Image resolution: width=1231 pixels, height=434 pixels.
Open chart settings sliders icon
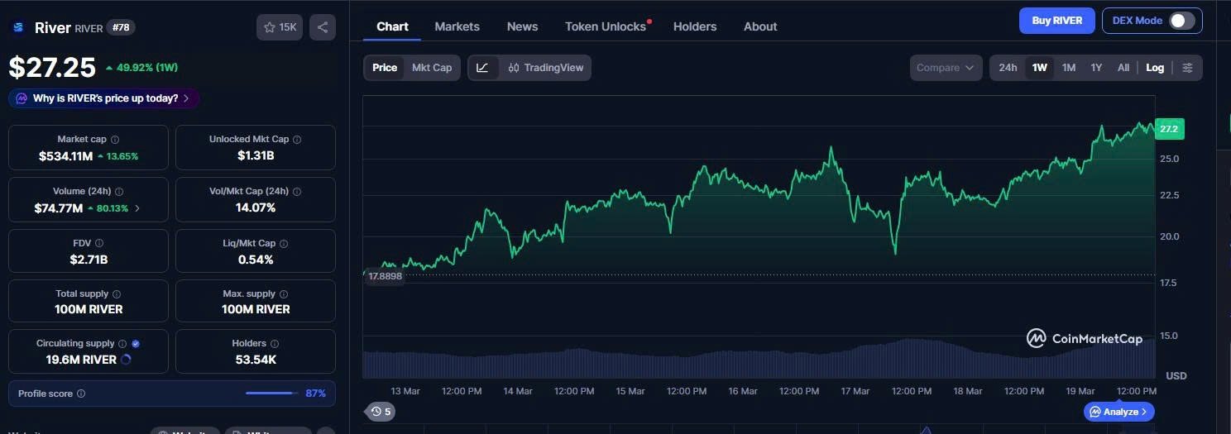(1187, 68)
